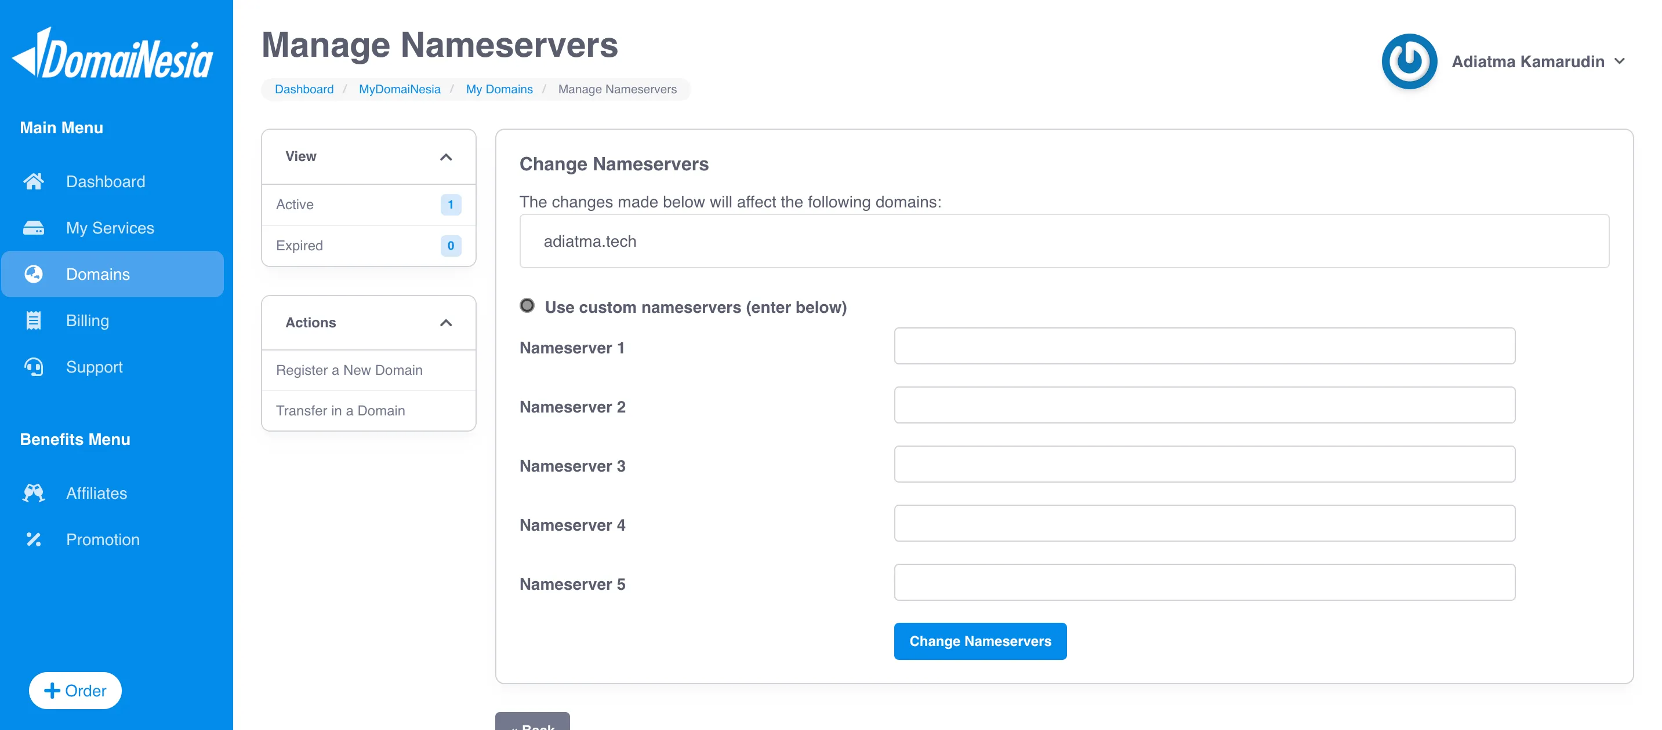Focus the Nameserver 1 input field
Viewport: 1662px width, 730px height.
click(1204, 346)
